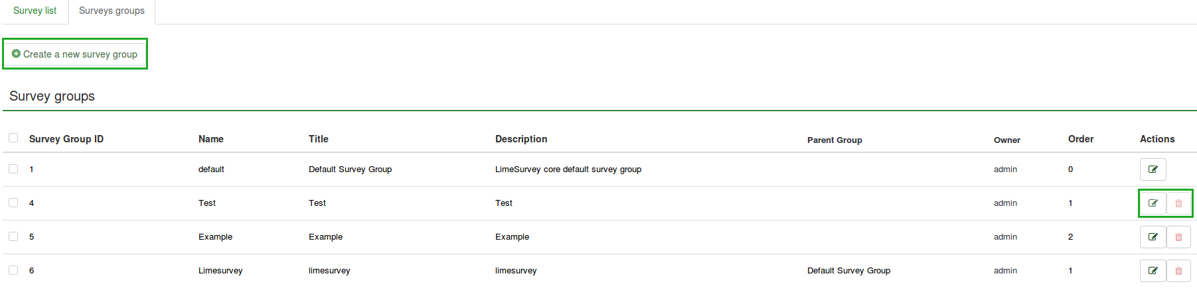Toggle the select-all checkbox in table header
Screen dimensions: 1197x288
click(x=13, y=138)
